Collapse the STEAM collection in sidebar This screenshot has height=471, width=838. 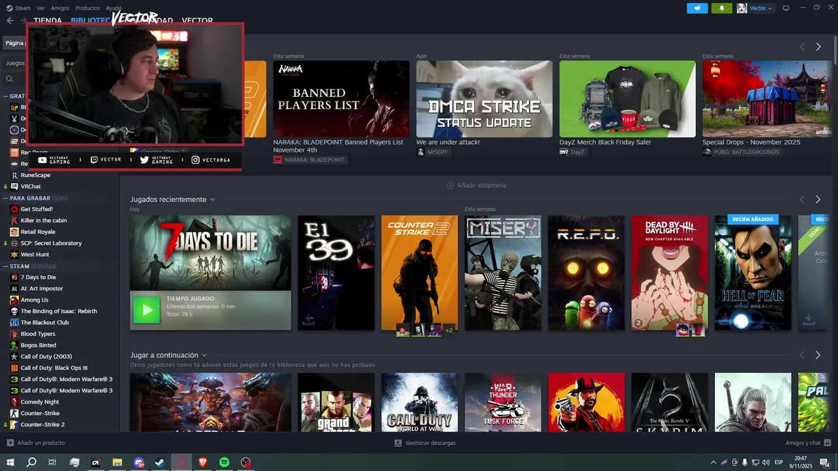[x=6, y=266]
